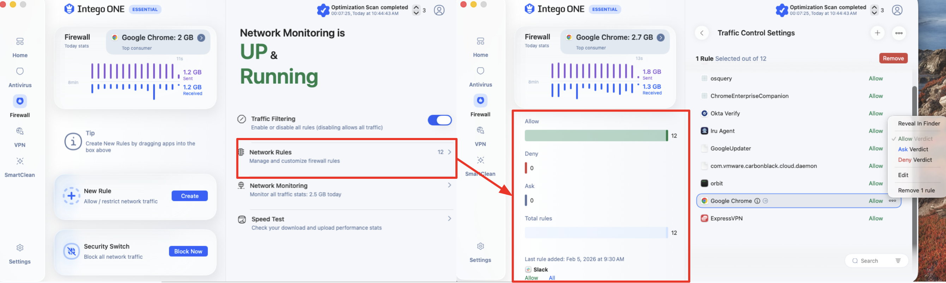946x283 pixels.
Task: Open the three-dot menu on Google Chrome rule
Action: coord(892,201)
